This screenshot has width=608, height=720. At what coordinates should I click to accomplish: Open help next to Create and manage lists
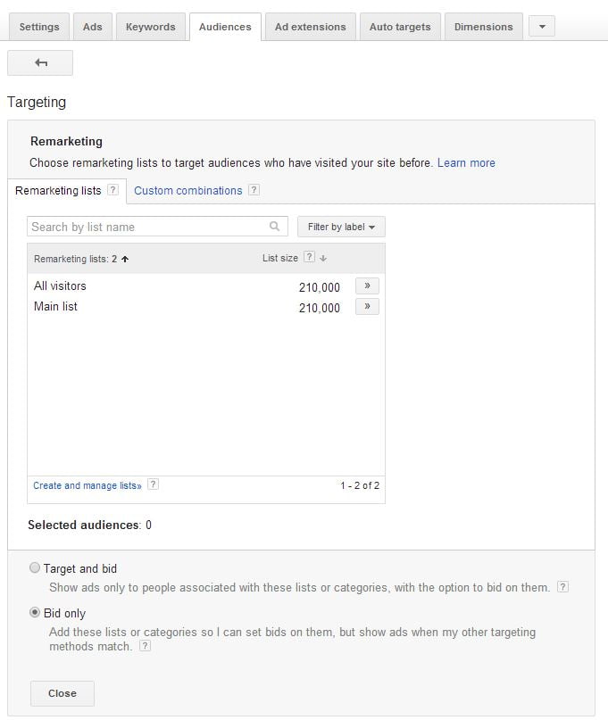pos(153,484)
